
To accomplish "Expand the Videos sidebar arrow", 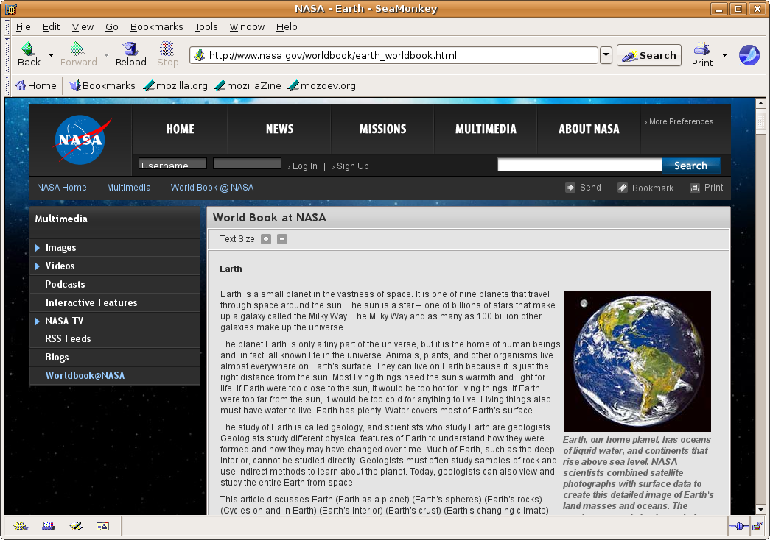I will [x=38, y=266].
